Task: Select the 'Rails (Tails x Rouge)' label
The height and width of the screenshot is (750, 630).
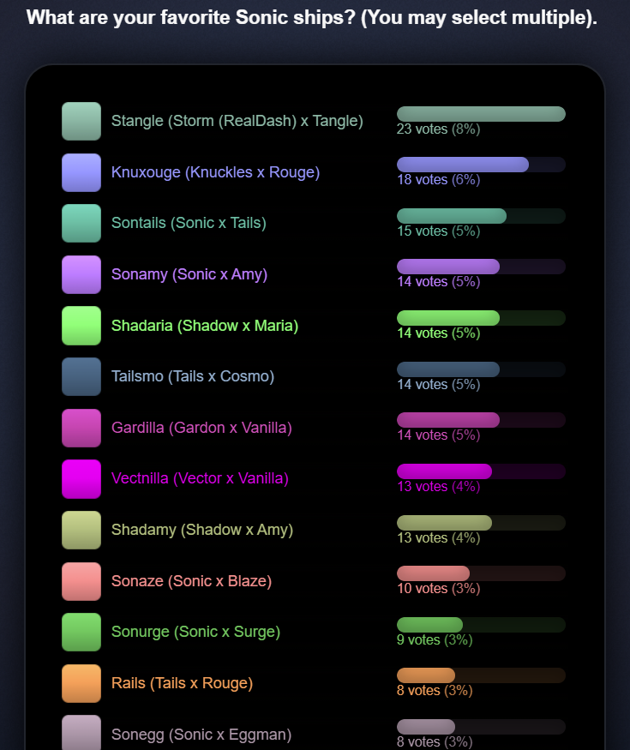Action: pos(183,683)
